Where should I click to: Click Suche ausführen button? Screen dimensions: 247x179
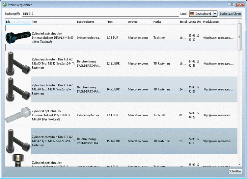click(x=230, y=14)
